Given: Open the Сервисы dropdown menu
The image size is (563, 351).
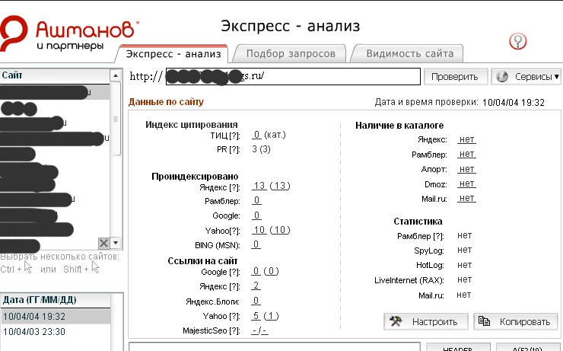Looking at the screenshot, I should (x=526, y=77).
